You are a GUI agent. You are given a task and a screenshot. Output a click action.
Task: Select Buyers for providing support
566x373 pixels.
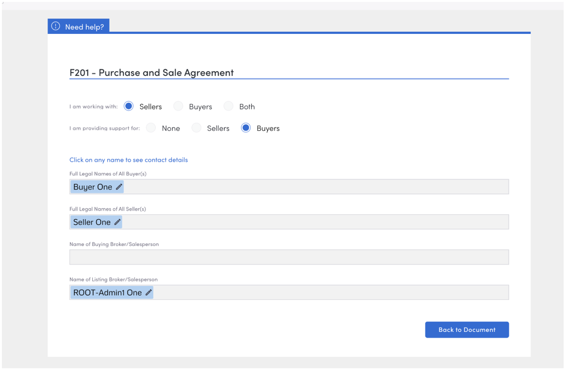tap(246, 128)
